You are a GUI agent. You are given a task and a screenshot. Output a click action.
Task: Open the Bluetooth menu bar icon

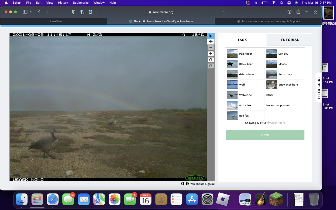pyautogui.click(x=256, y=3)
